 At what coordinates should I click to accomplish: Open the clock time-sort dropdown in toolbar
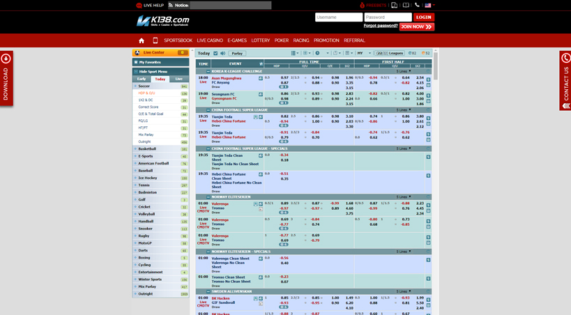tap(322, 53)
